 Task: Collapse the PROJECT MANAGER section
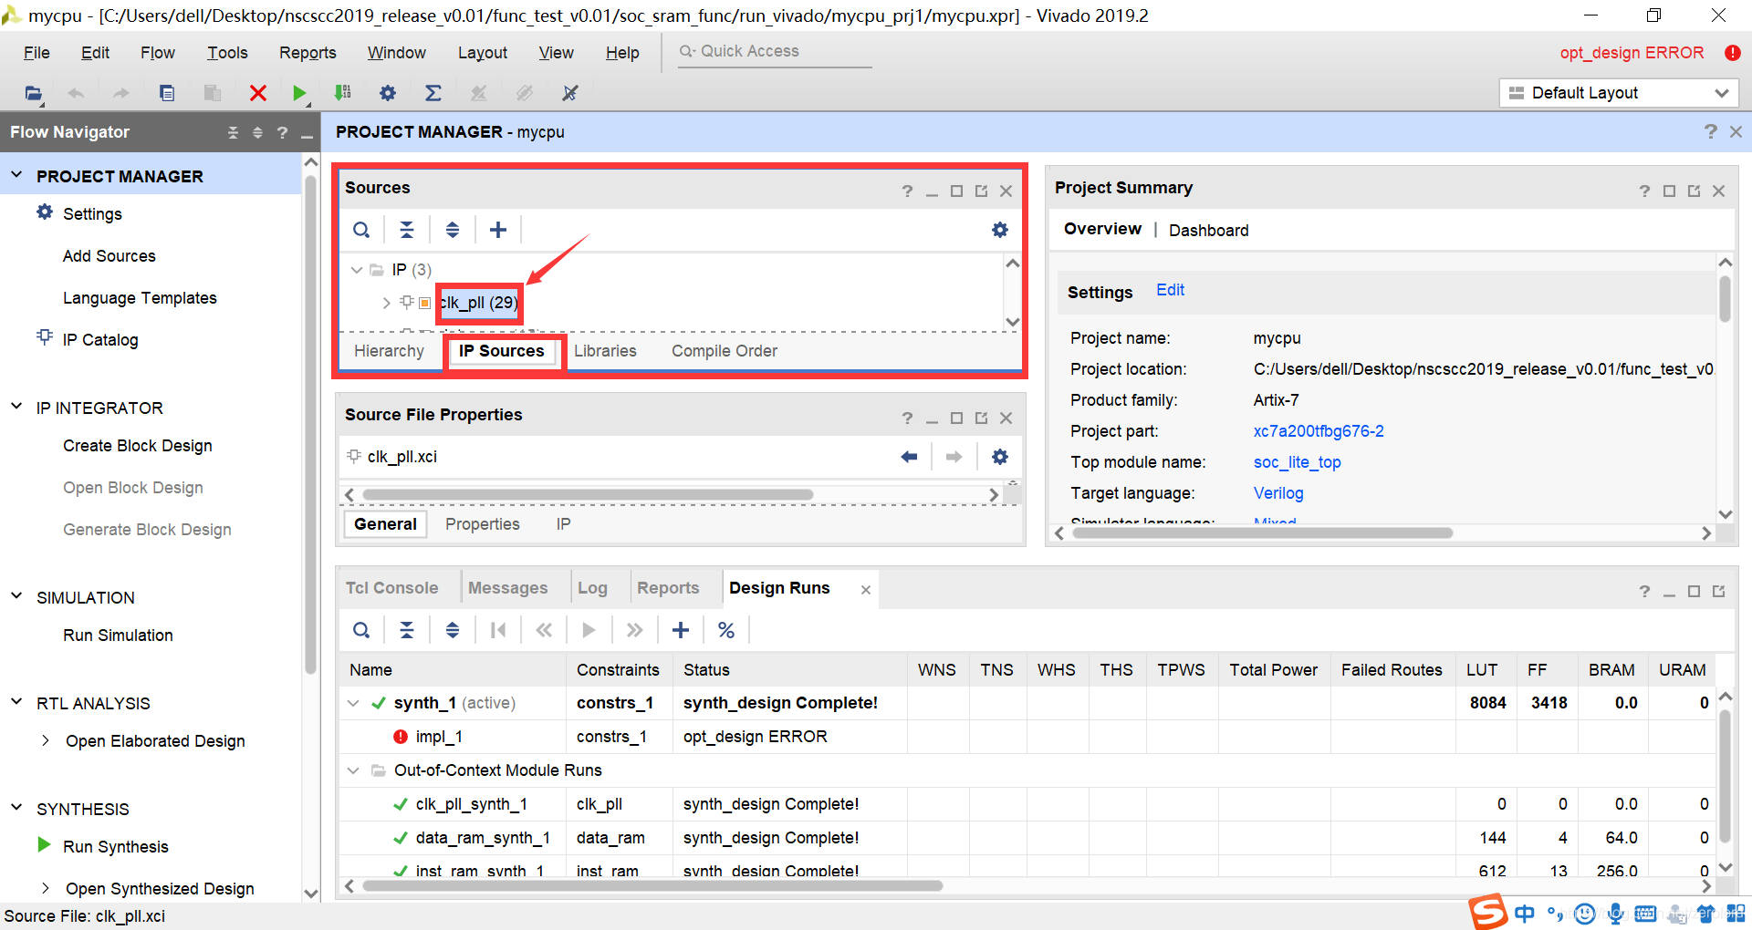pos(16,174)
